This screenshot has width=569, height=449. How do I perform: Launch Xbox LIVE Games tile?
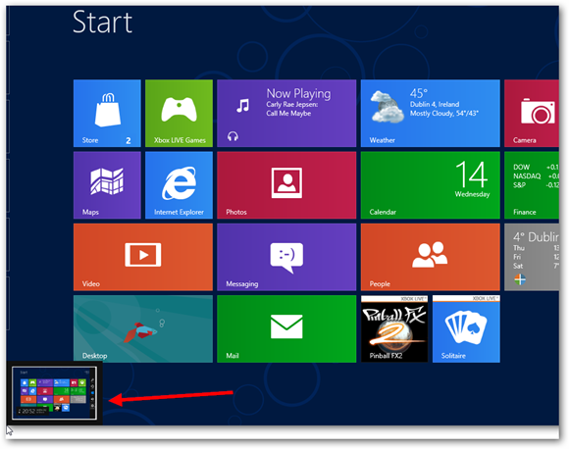point(179,113)
